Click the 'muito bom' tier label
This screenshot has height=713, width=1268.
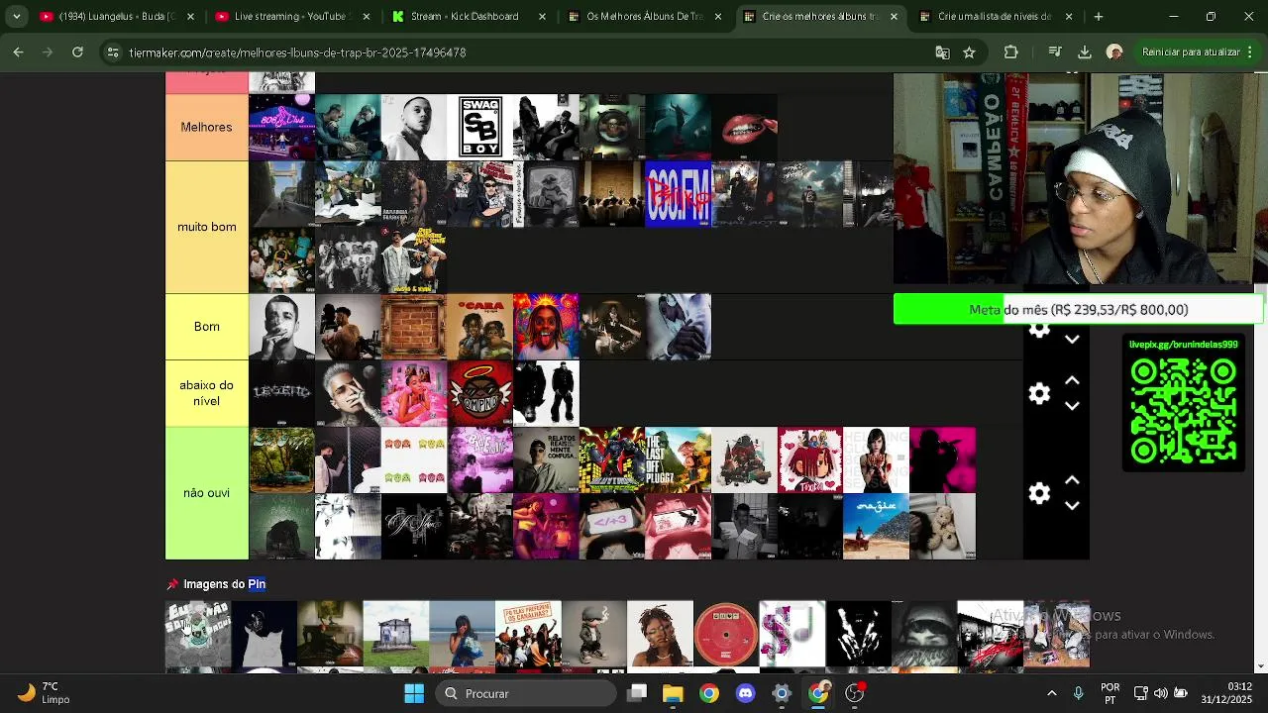coord(206,227)
